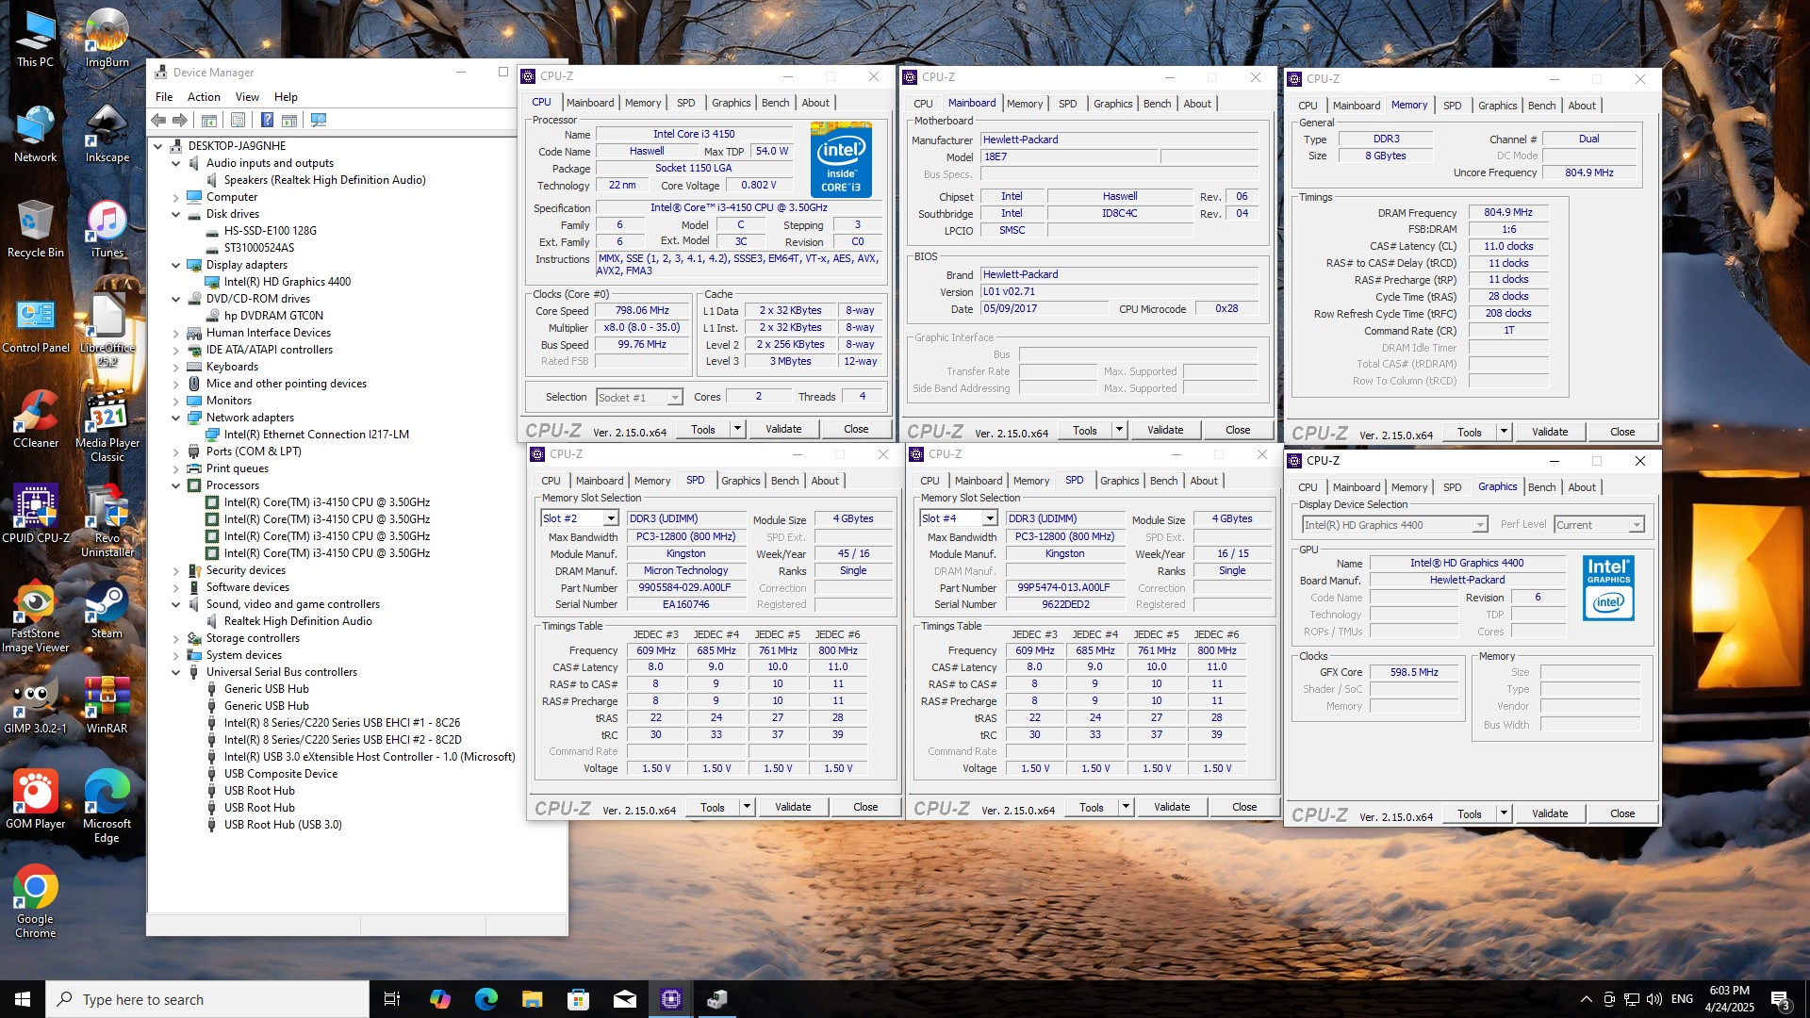
Task: Collapse Audio inputs and outputs node
Action: coord(176,163)
